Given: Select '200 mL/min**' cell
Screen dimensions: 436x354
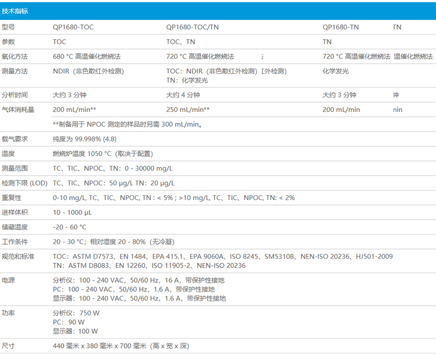Looking at the screenshot, I should 75,110.
